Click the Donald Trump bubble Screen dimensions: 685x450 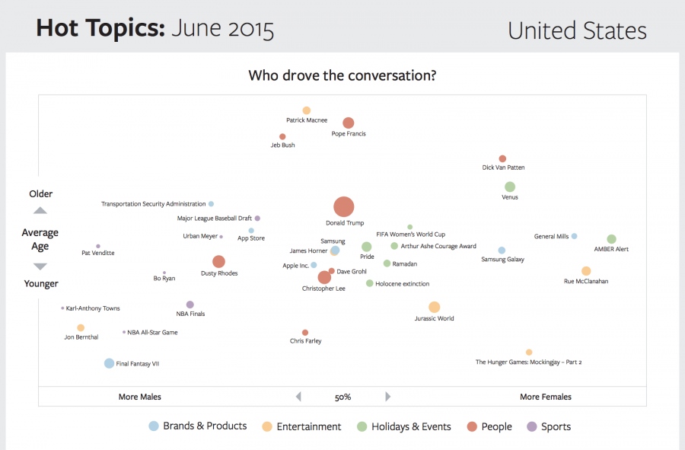click(344, 206)
